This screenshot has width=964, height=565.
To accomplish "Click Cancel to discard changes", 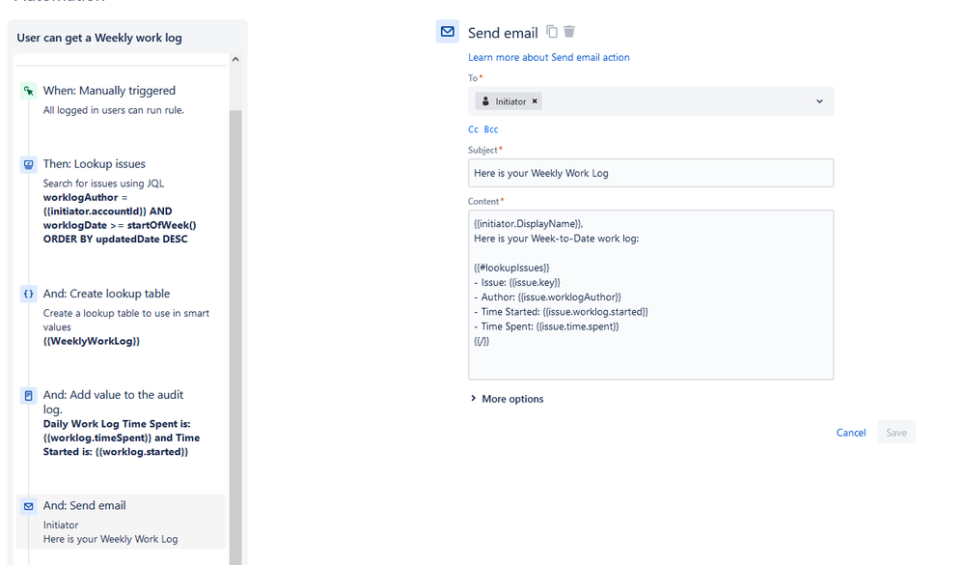I will 850,432.
